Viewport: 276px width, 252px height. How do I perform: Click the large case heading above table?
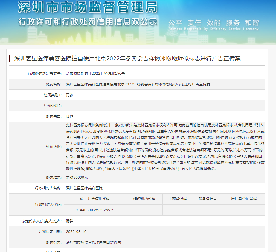pyautogui.click(x=127, y=58)
